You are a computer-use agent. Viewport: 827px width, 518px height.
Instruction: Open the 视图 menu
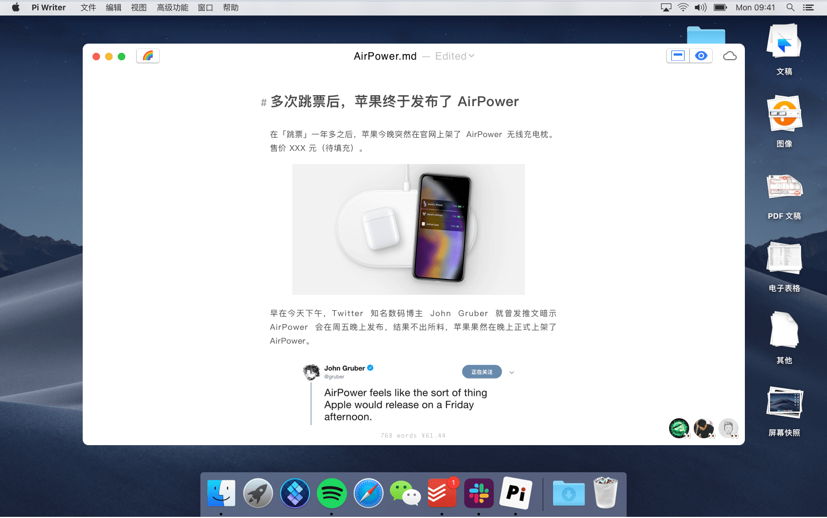tap(139, 7)
